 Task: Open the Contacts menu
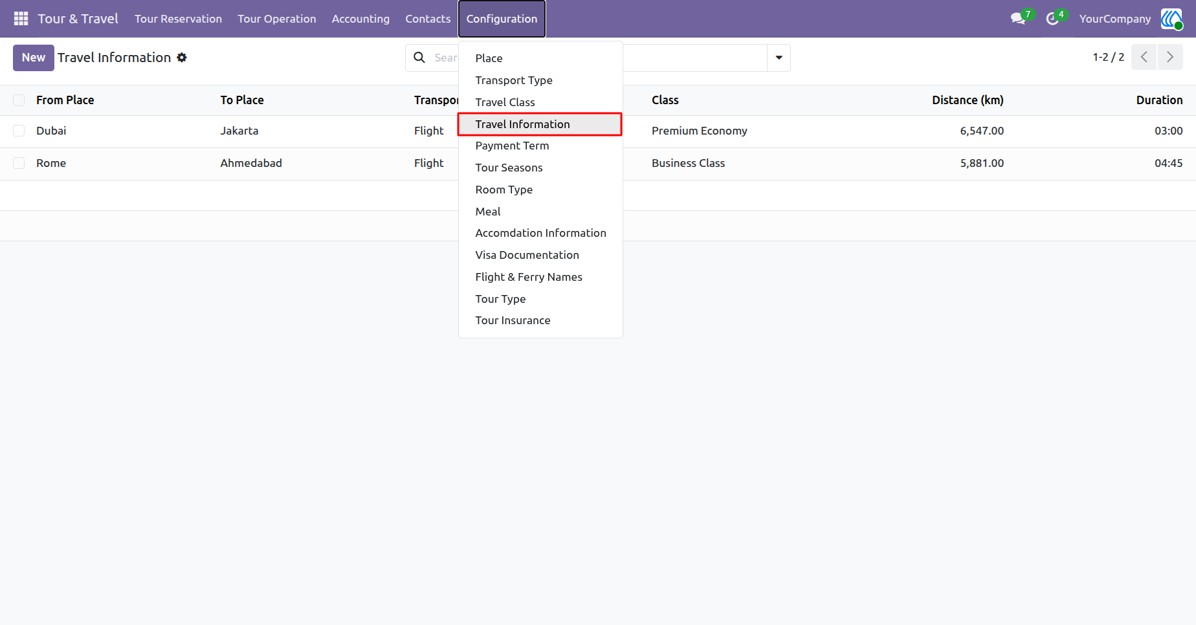[x=428, y=19]
